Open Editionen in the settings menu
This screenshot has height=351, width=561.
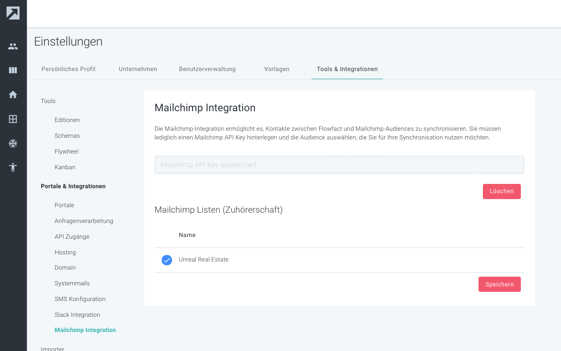click(x=67, y=120)
